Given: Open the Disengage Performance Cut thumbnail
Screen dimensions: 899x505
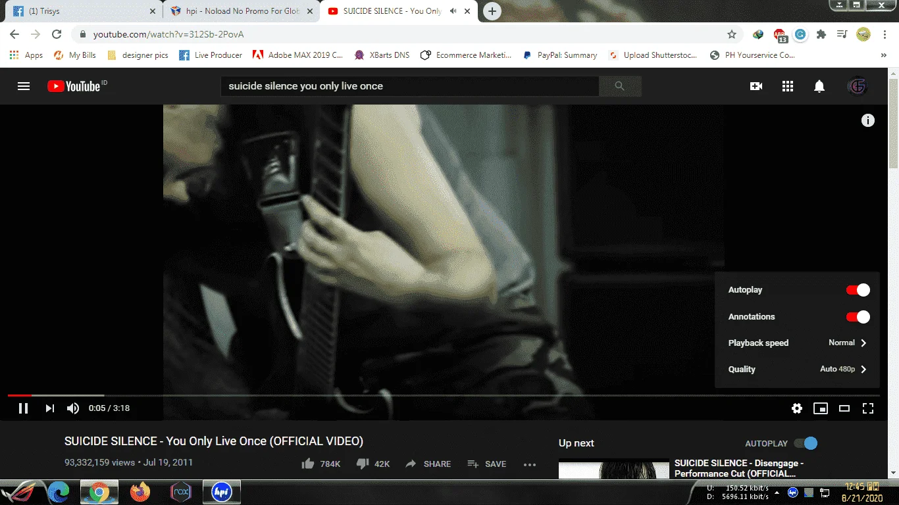Looking at the screenshot, I should point(614,469).
